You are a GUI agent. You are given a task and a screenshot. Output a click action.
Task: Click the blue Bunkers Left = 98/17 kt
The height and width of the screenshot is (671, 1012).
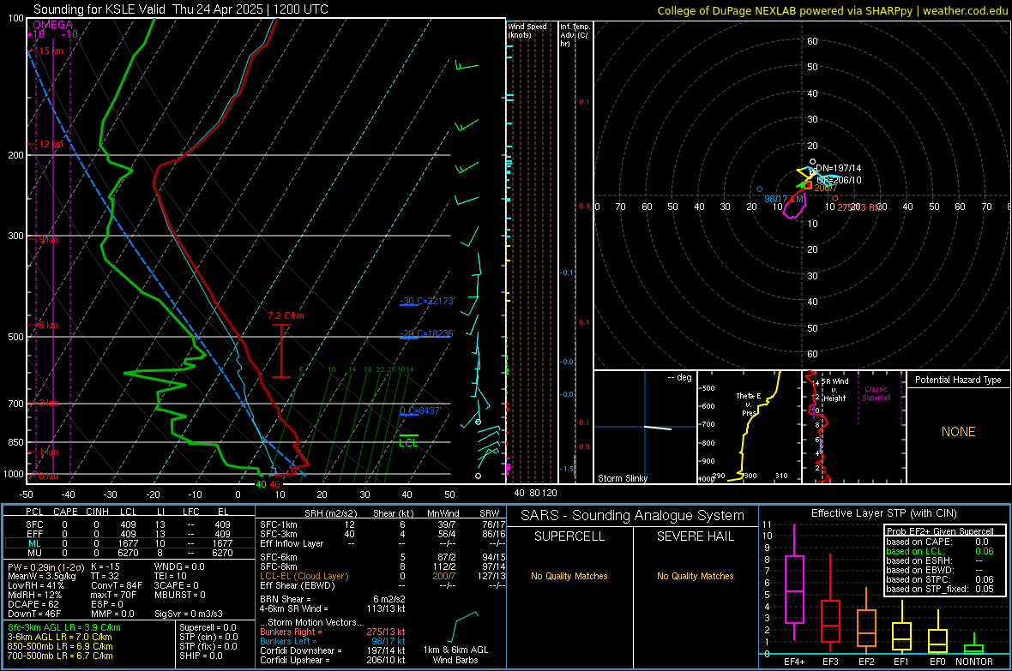333,641
